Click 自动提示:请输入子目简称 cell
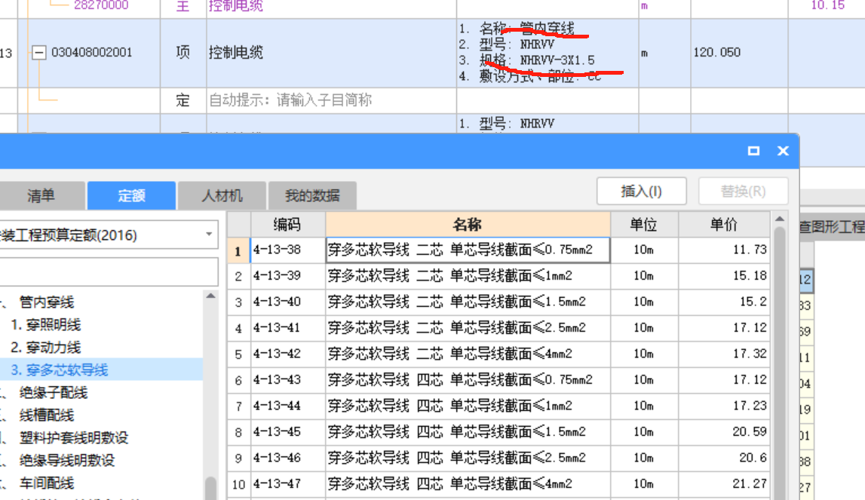The height and width of the screenshot is (500, 865). click(x=331, y=100)
